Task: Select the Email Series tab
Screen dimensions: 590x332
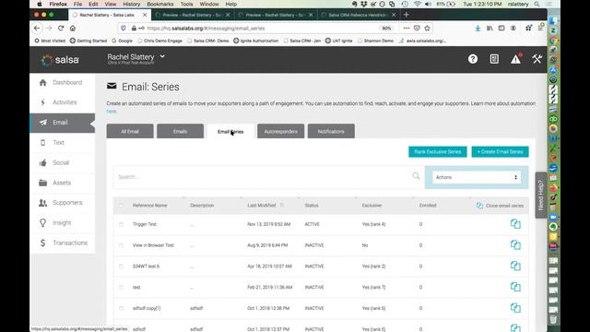Action: pos(230,131)
